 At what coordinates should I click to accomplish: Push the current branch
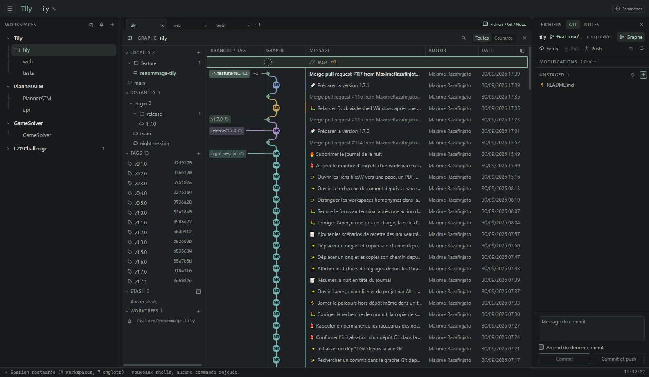pyautogui.click(x=593, y=48)
